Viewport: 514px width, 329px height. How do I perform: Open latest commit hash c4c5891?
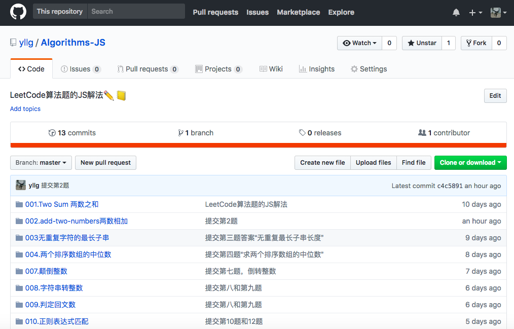pos(450,186)
